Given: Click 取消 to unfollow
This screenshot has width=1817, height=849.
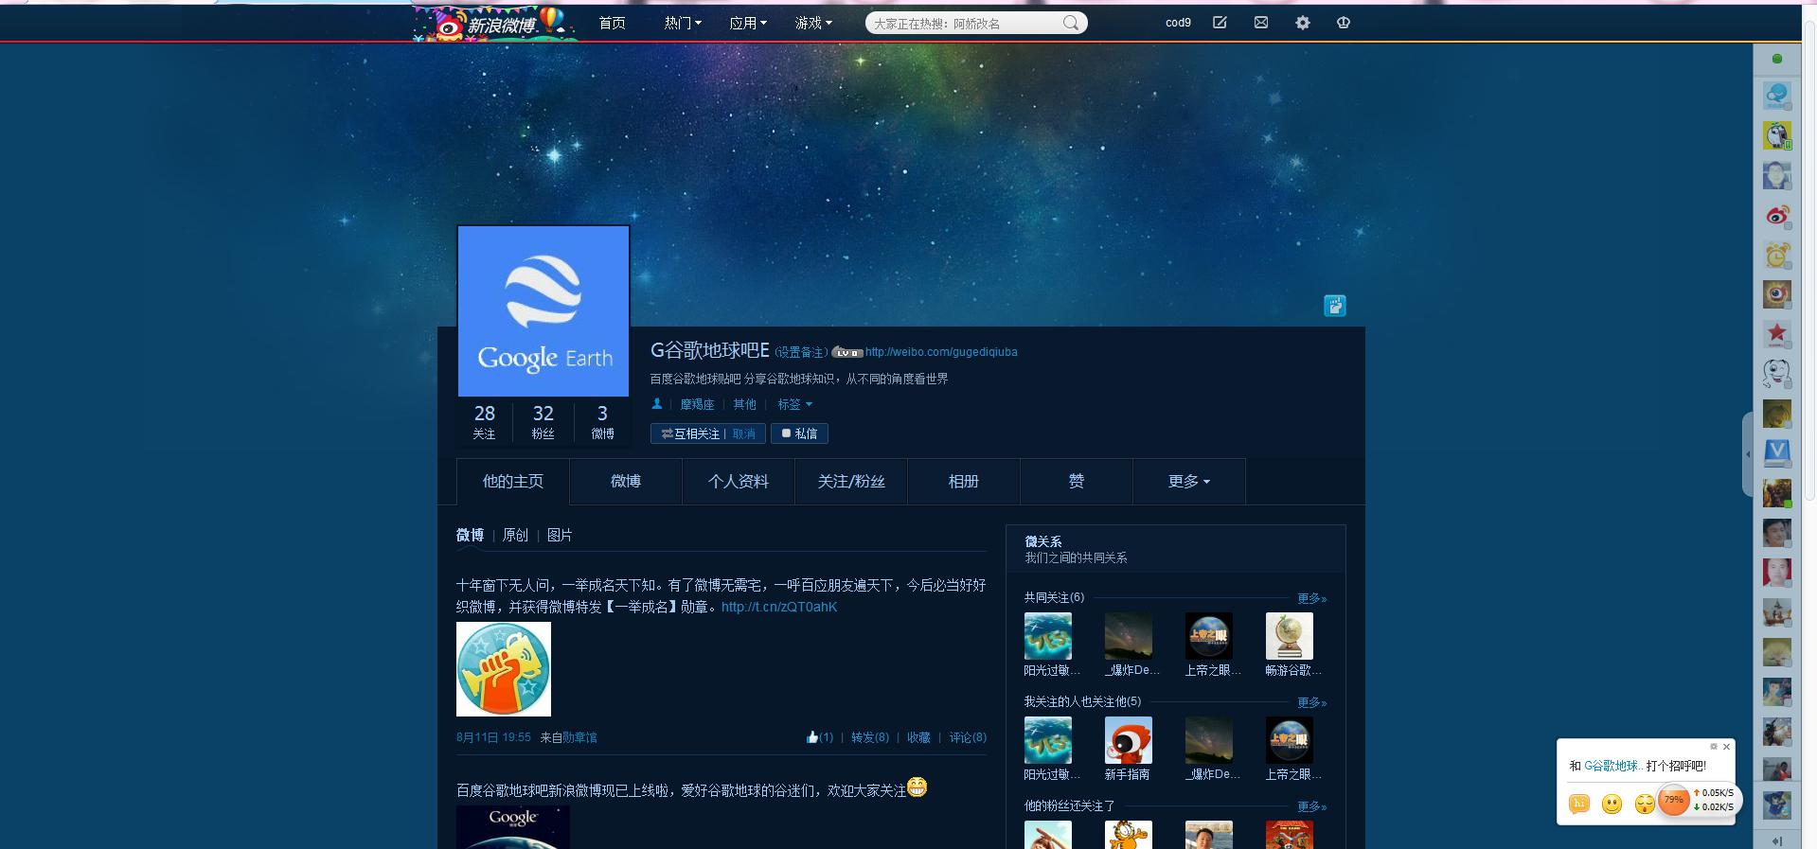Looking at the screenshot, I should pyautogui.click(x=744, y=433).
